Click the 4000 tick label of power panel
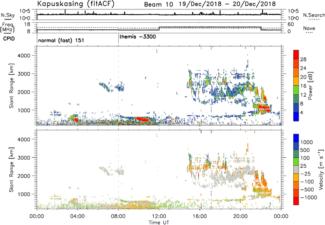Image resolution: width=325 pixels, height=225 pixels. click(x=24, y=56)
